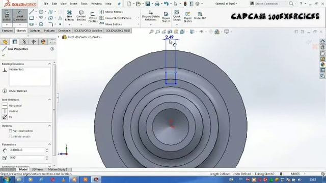Click the Convert Entities tool

(x=81, y=16)
